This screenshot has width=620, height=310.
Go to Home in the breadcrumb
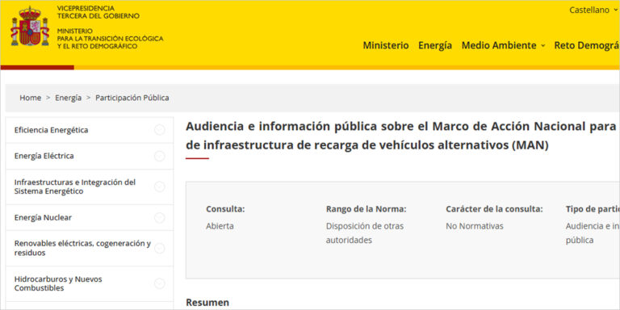click(31, 98)
